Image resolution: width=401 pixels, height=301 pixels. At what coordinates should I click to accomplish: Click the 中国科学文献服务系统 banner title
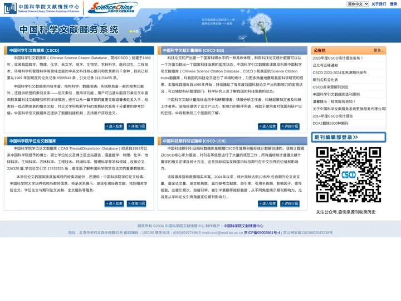coord(69,30)
